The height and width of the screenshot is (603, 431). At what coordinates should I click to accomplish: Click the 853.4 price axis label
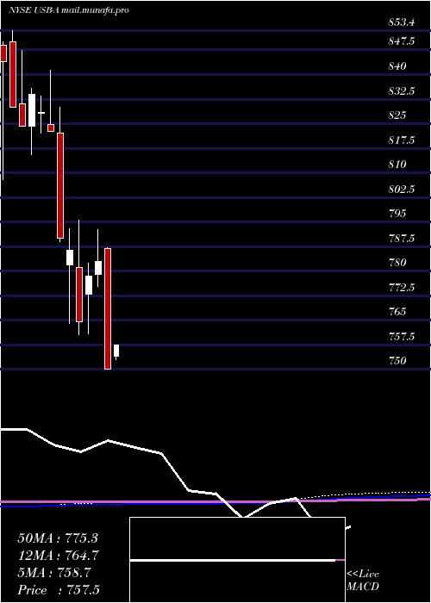point(402,22)
